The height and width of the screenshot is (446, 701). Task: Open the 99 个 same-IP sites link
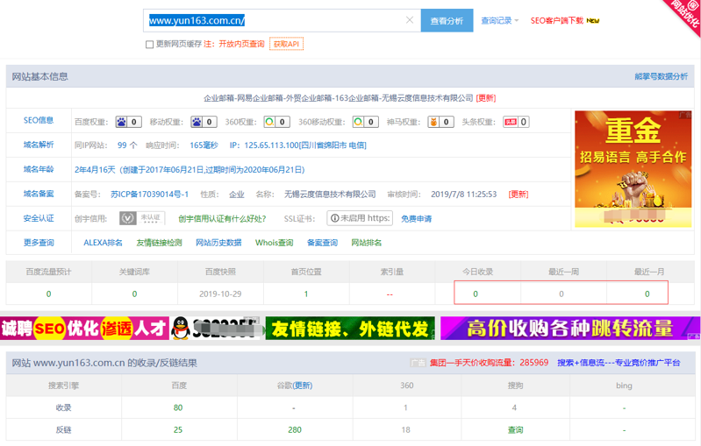[127, 145]
